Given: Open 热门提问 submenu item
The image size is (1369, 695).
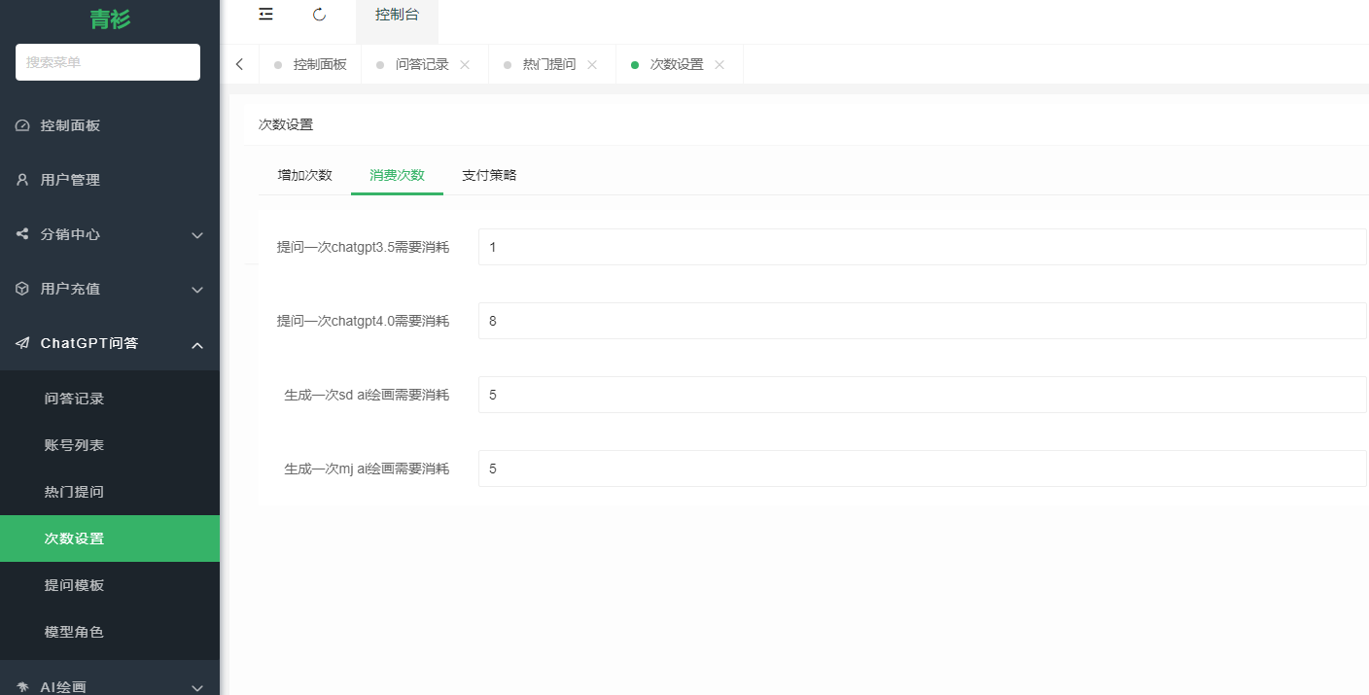Looking at the screenshot, I should [x=110, y=492].
